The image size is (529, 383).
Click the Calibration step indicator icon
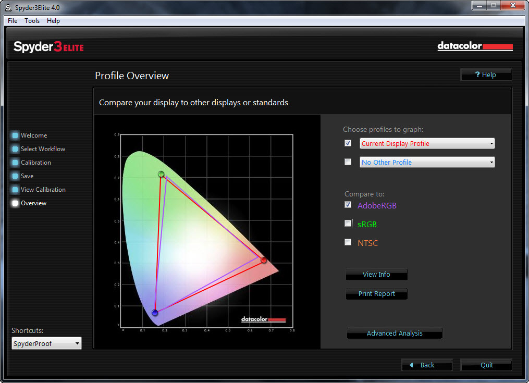pos(15,163)
